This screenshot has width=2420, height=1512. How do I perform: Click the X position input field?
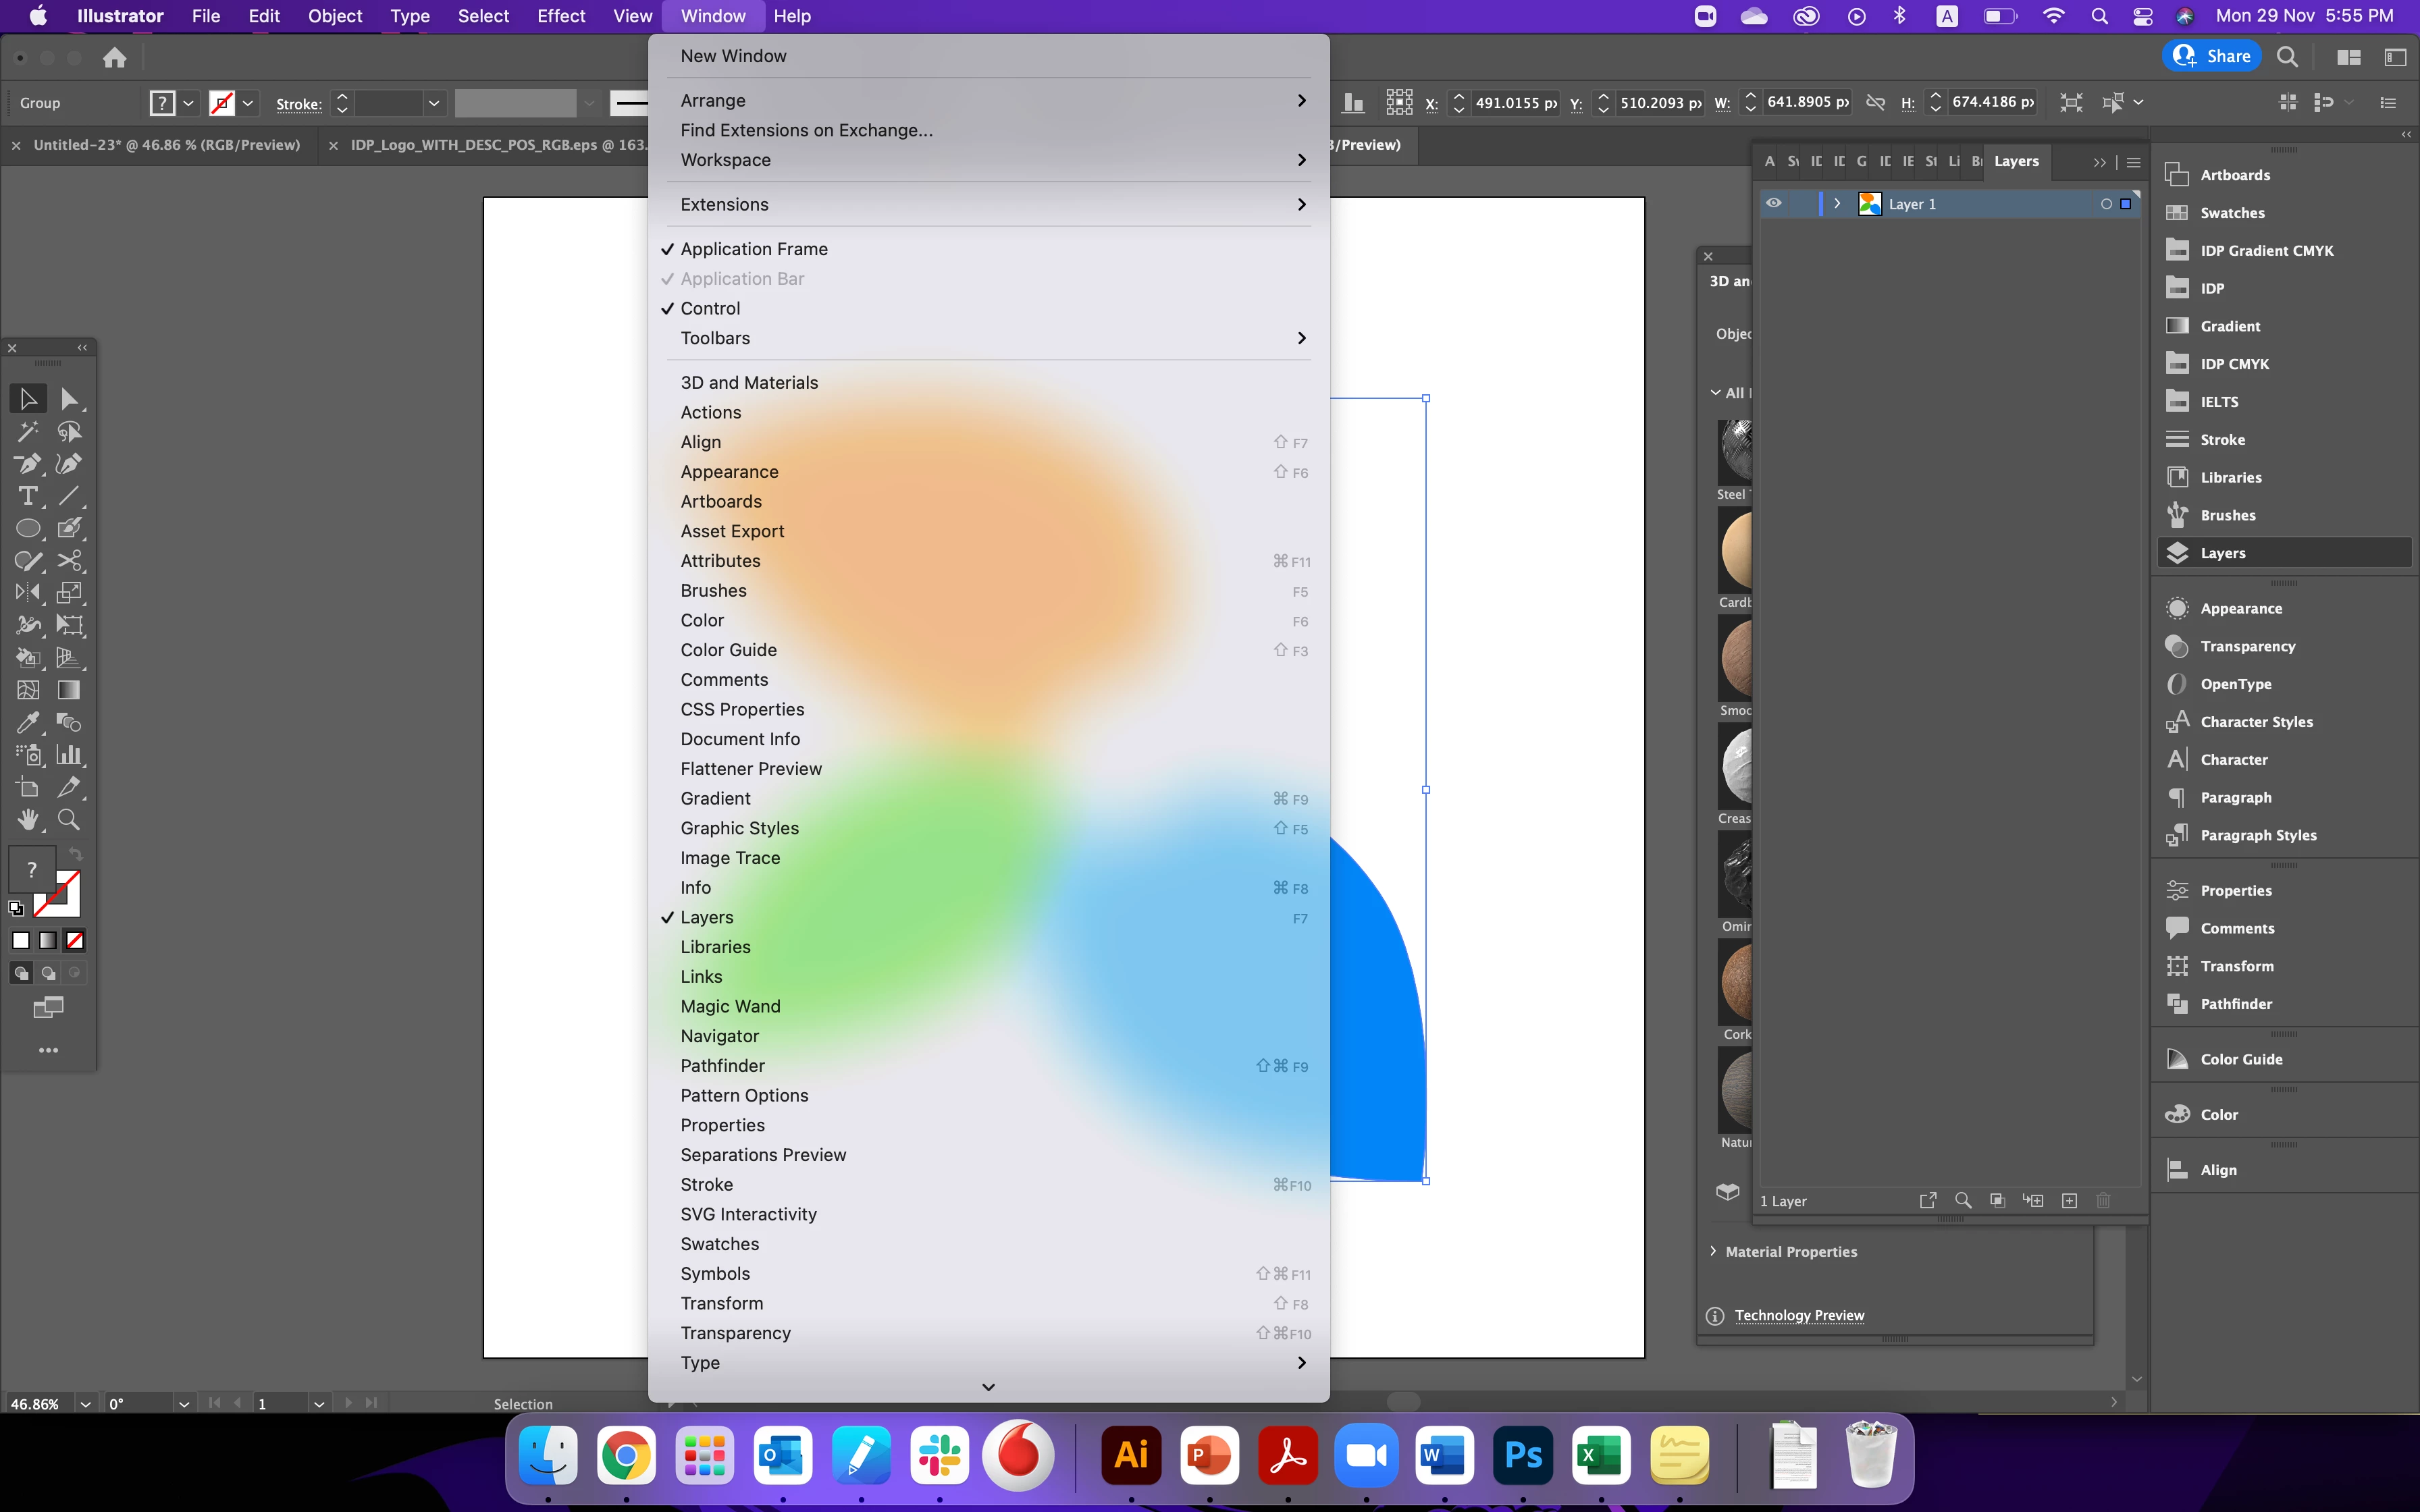1514,103
